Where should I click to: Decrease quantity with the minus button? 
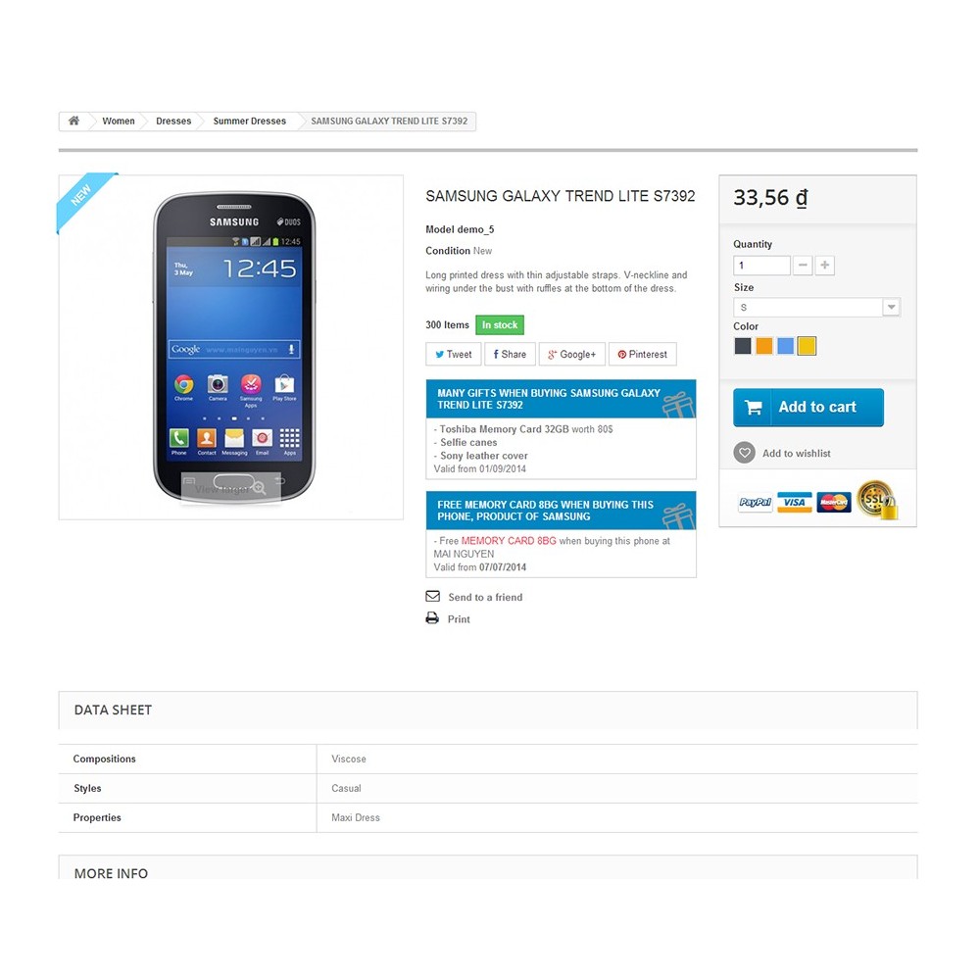803,265
